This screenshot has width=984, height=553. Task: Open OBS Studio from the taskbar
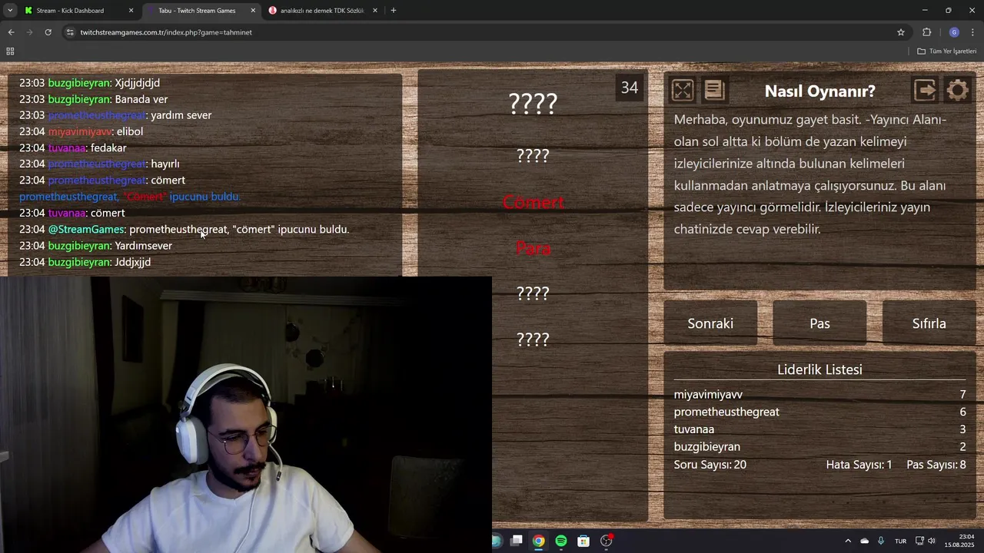[x=606, y=541]
